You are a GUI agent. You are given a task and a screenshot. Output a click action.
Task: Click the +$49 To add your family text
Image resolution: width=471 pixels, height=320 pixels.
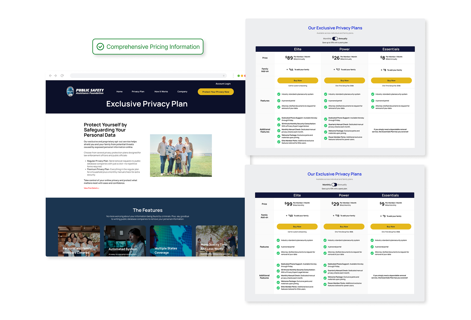[x=297, y=216]
